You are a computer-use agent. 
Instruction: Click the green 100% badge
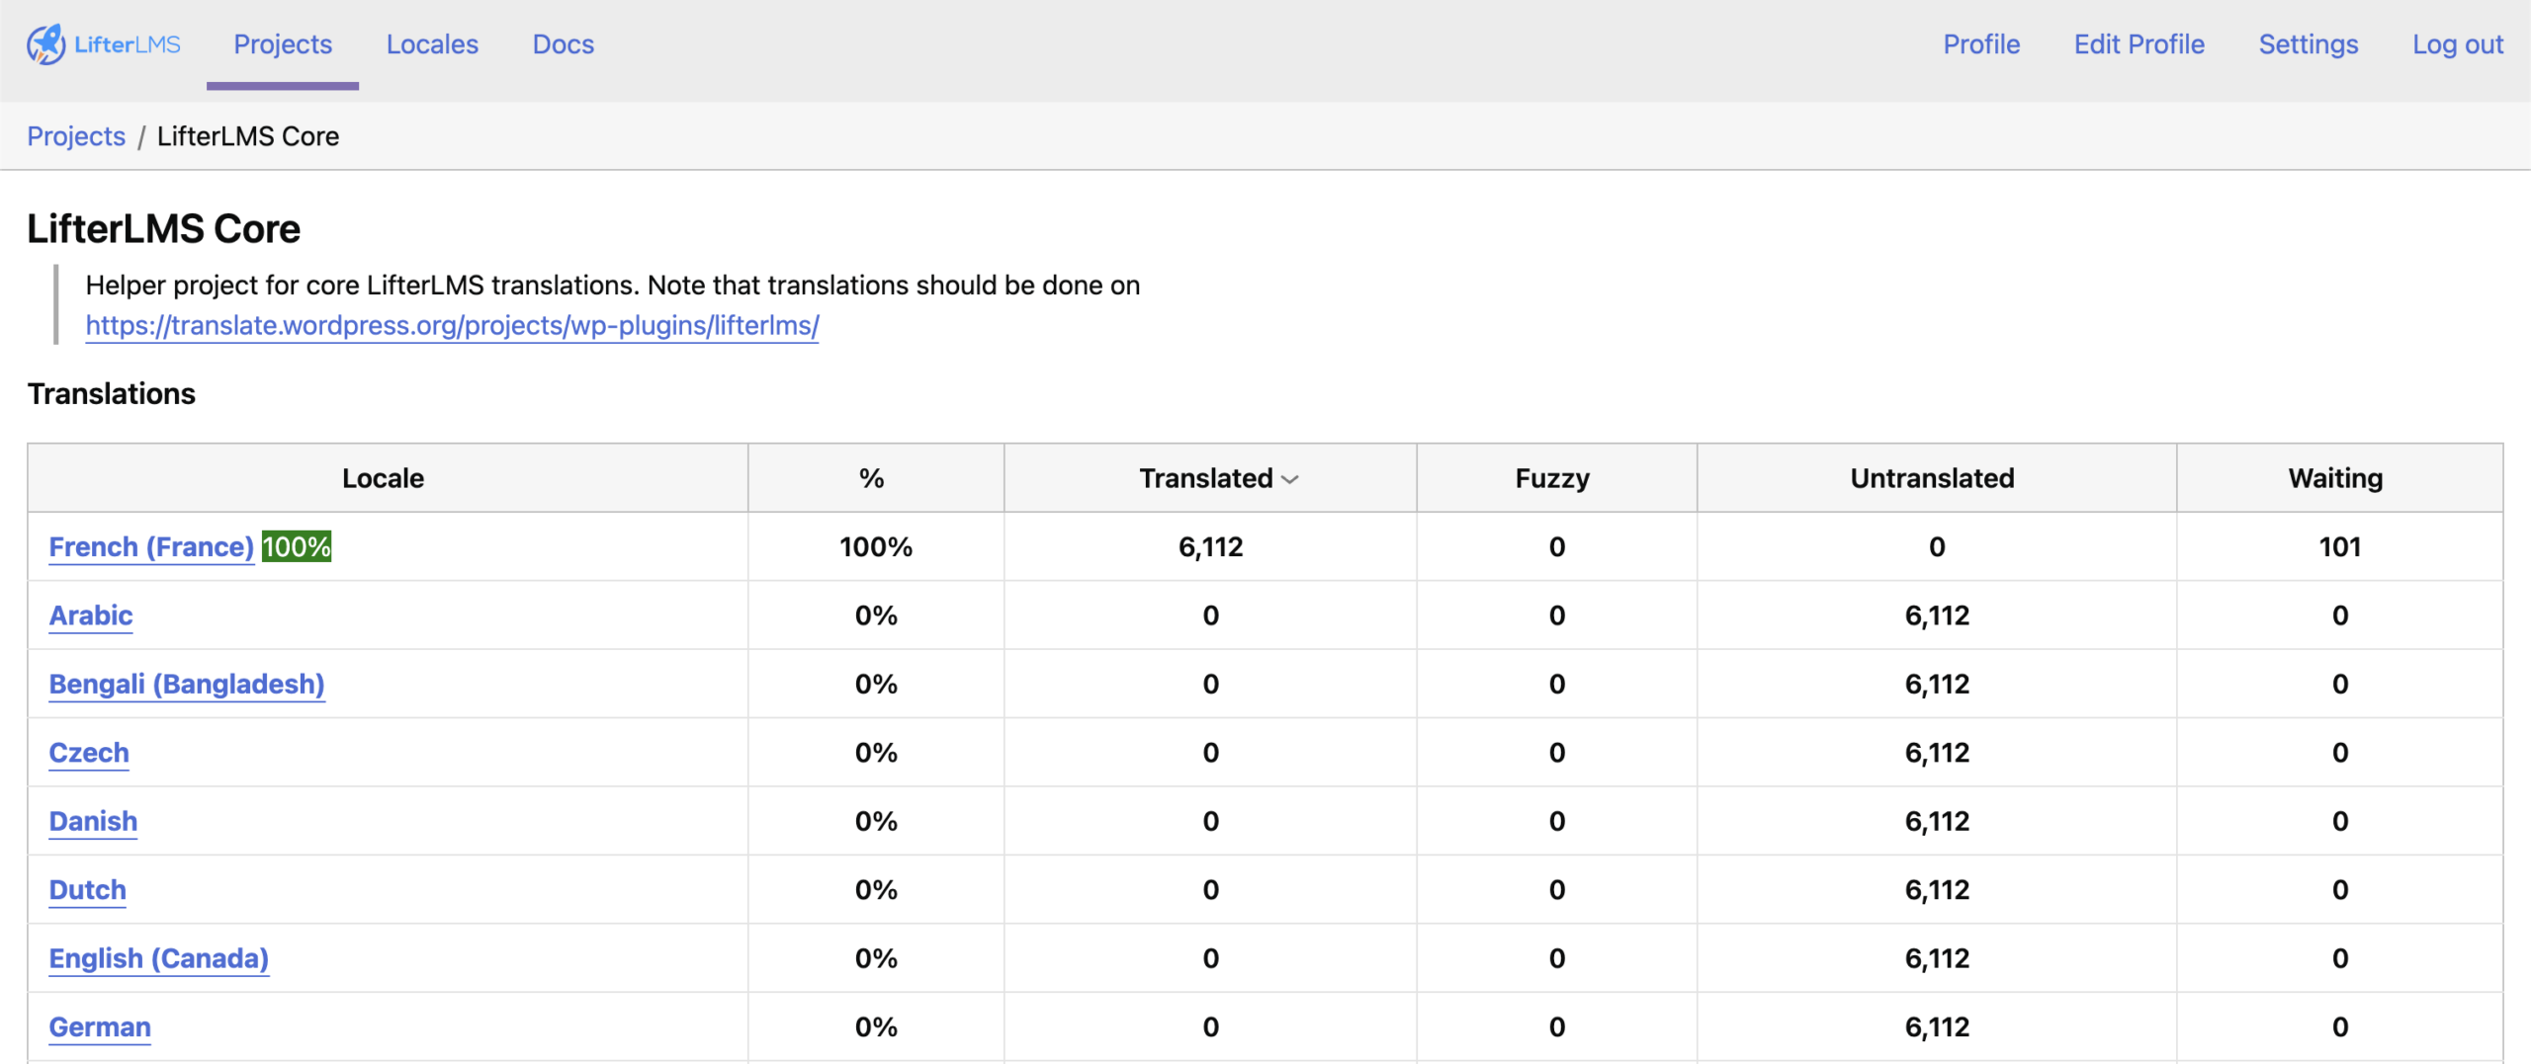[x=297, y=546]
